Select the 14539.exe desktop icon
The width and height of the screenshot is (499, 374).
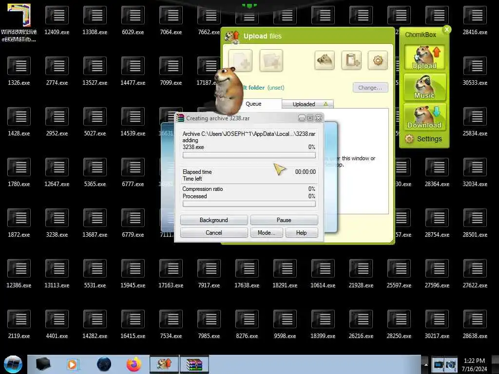point(133,121)
